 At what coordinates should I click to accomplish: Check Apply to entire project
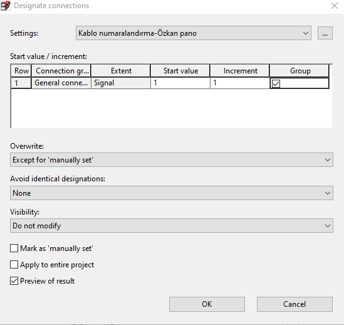(x=14, y=265)
